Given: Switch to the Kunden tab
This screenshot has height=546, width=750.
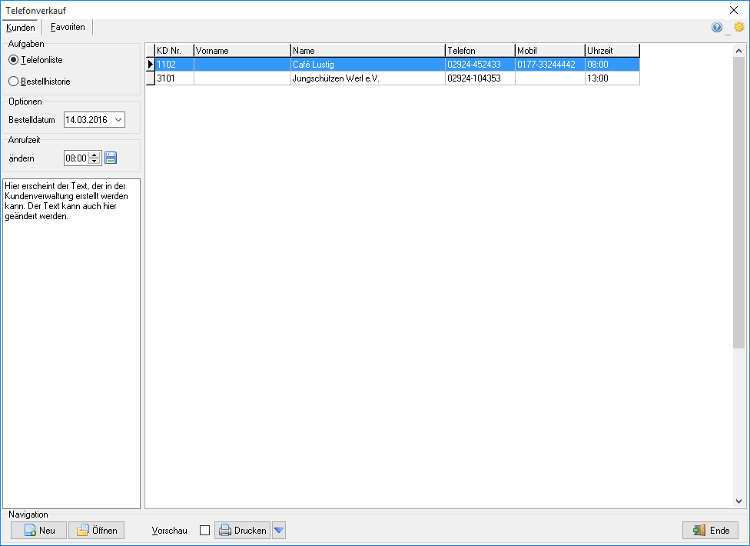Looking at the screenshot, I should (x=21, y=28).
